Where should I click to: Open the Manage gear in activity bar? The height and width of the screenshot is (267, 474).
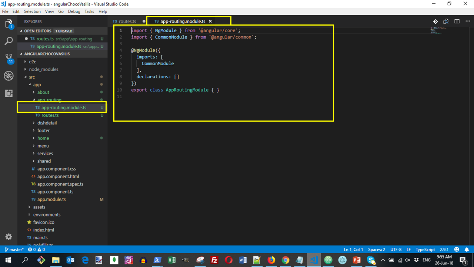[9, 237]
